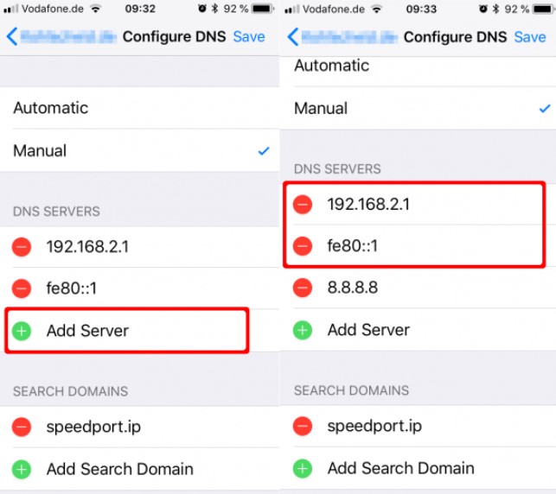Tap Save in the left 09:32 screen
The width and height of the screenshot is (556, 494).
coord(249,36)
